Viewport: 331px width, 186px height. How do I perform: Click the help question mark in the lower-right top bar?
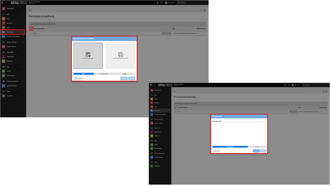point(289,85)
